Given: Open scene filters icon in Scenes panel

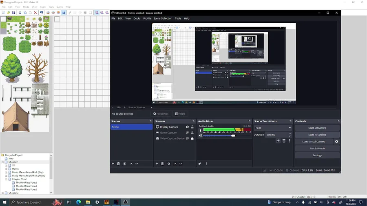Looking at the screenshot, I should pyautogui.click(x=125, y=164).
